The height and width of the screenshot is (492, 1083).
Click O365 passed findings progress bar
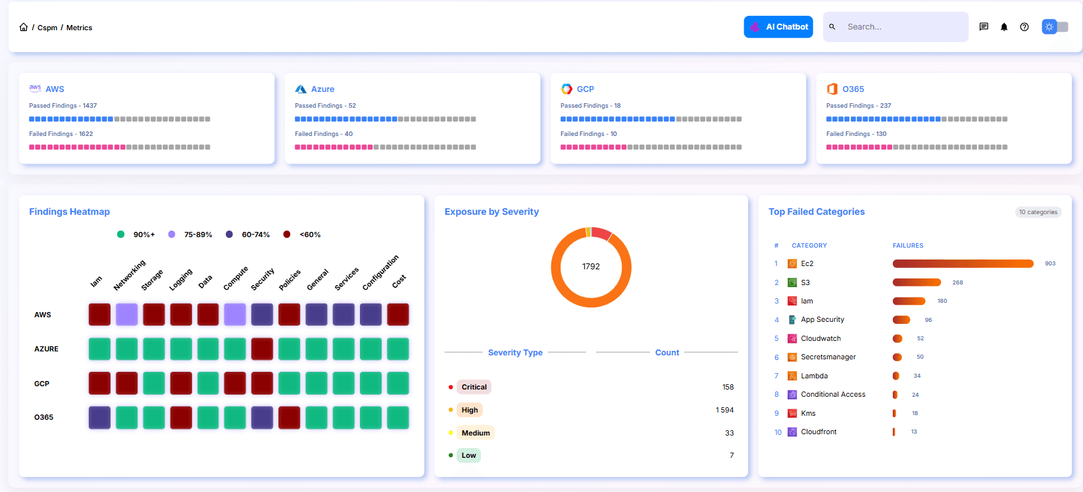pyautogui.click(x=917, y=119)
